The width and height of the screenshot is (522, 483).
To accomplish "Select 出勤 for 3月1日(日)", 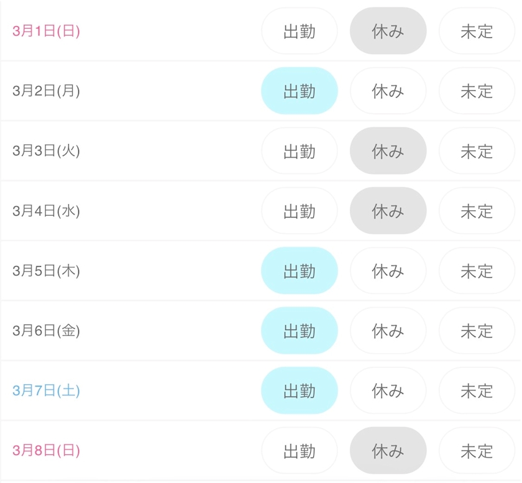I will [300, 32].
